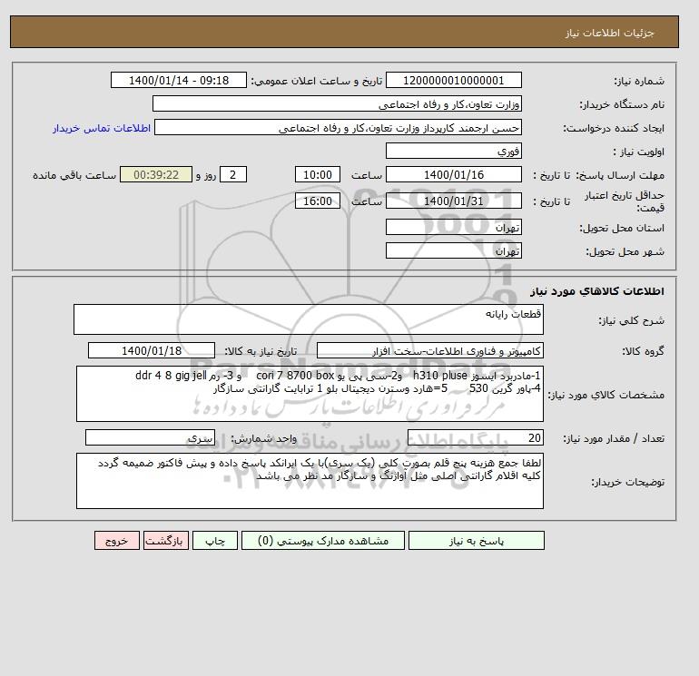Click the واحد شمارش field سری
Screen dimensions: 699x676
[150, 438]
